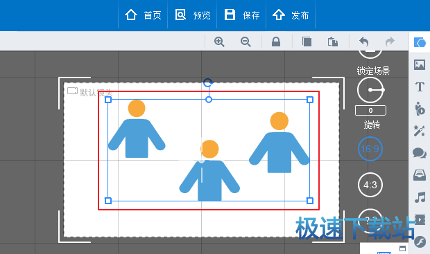Open the animated character icon in sidebar
Viewport: 430px width, 254px height.
click(x=420, y=109)
